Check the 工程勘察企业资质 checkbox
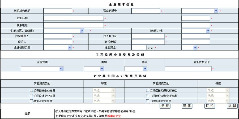239x119 pixels. [x=32, y=90]
